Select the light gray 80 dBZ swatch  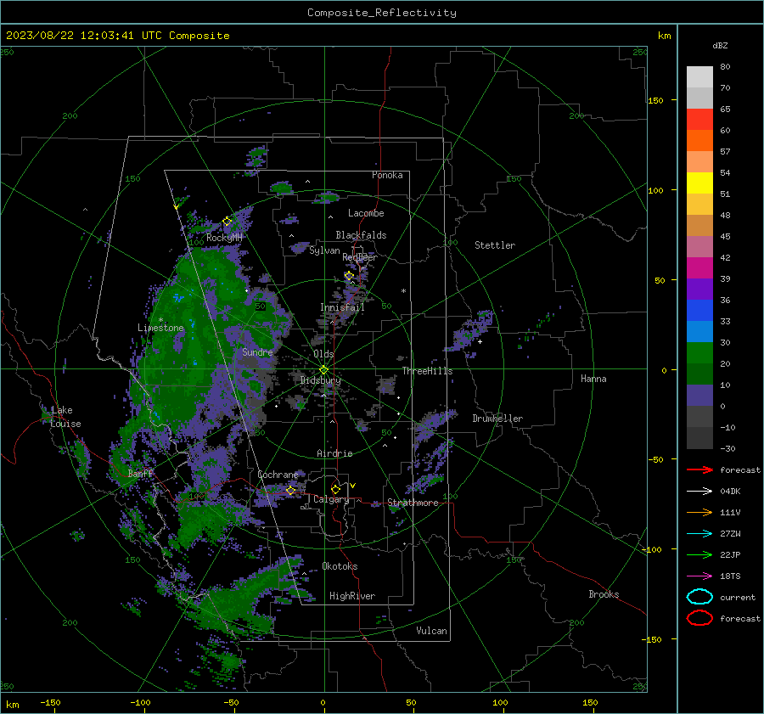pyautogui.click(x=699, y=77)
